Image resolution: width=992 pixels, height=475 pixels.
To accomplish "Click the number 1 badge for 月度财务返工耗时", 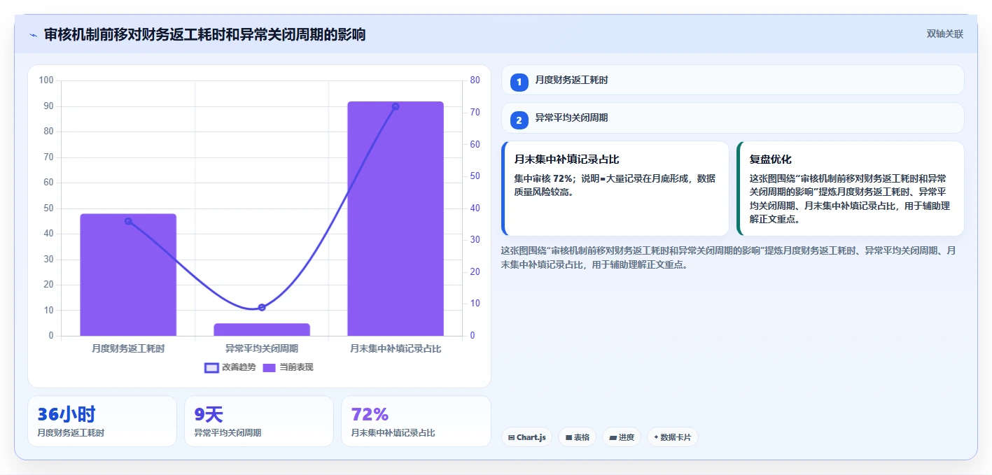I will [x=519, y=83].
